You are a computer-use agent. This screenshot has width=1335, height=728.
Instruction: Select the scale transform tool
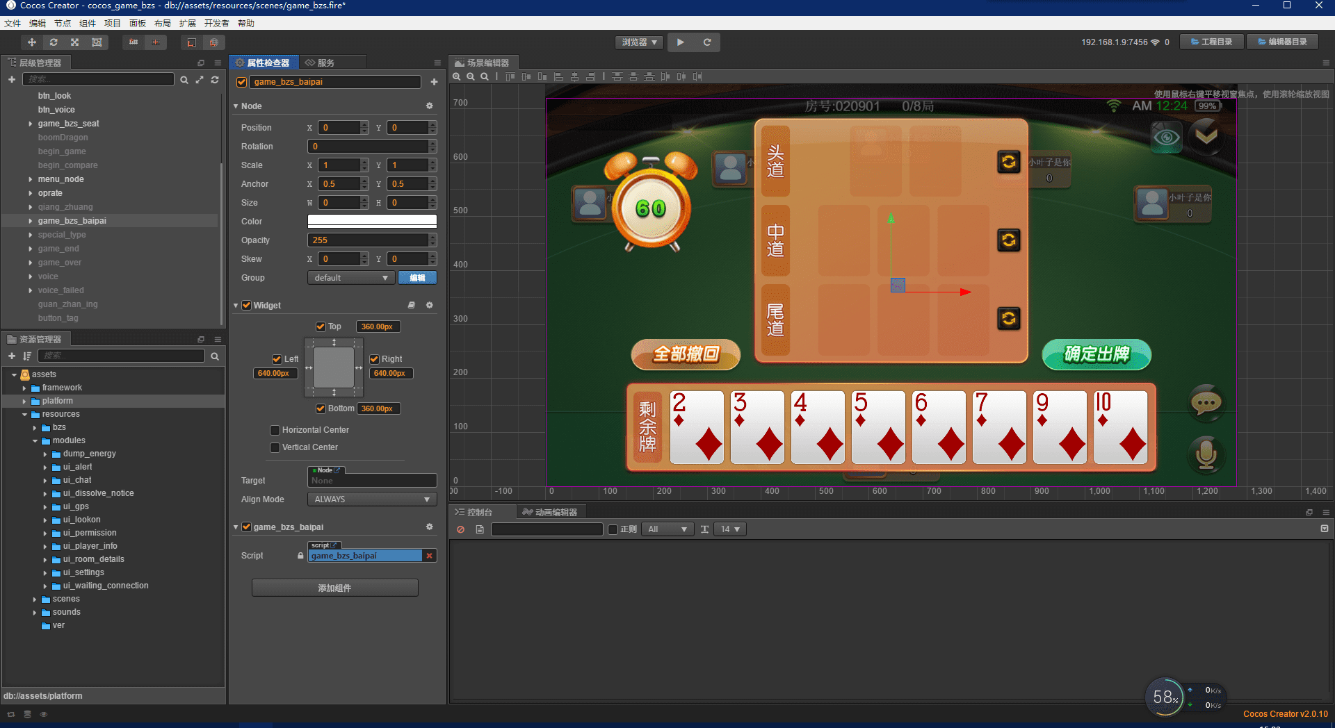tap(75, 42)
